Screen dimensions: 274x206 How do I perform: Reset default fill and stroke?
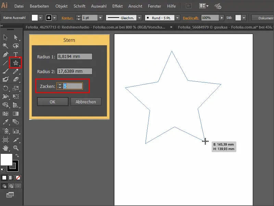point(2,170)
